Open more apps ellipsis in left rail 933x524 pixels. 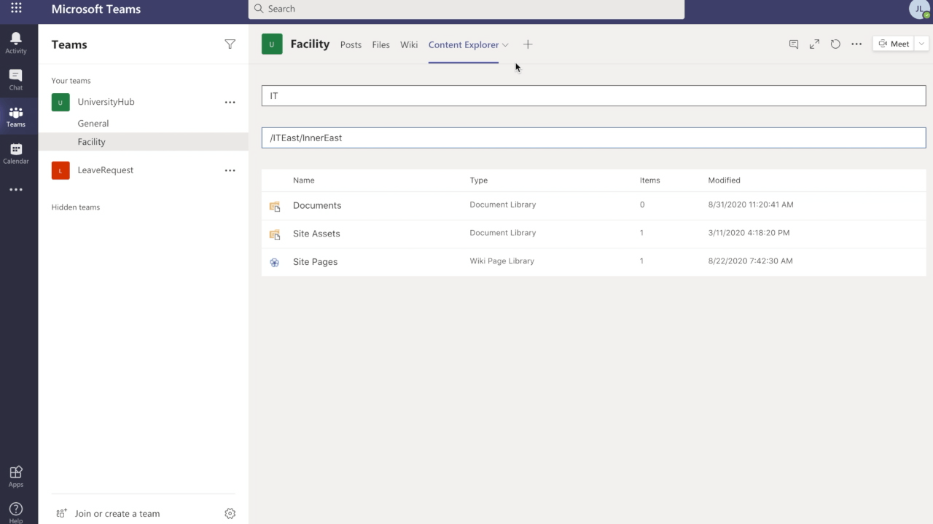click(x=16, y=190)
